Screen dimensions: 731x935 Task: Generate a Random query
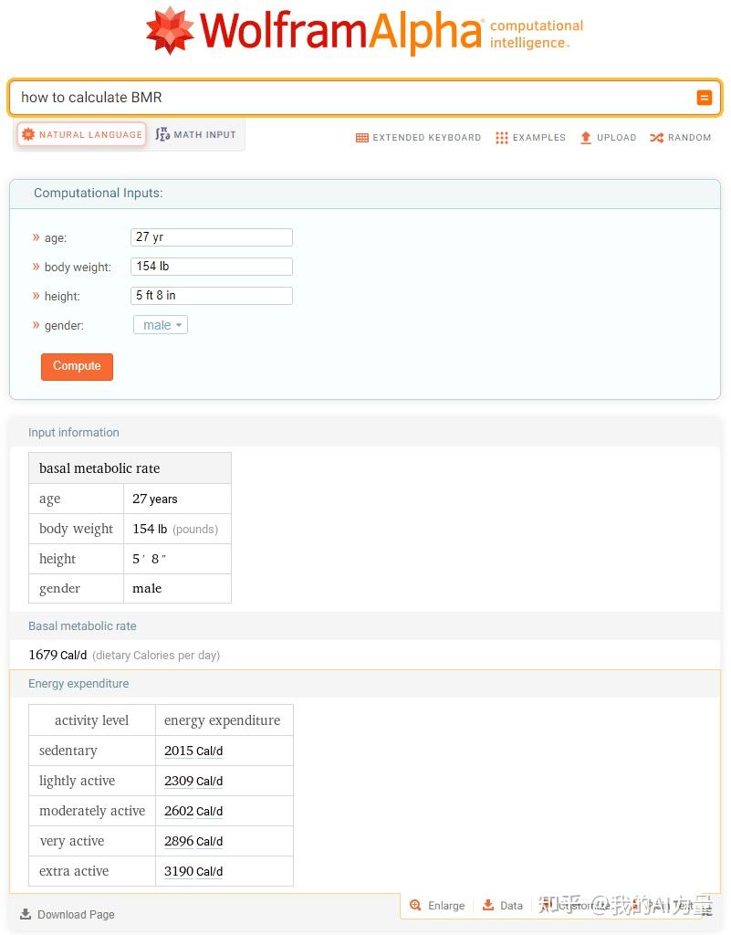click(680, 137)
